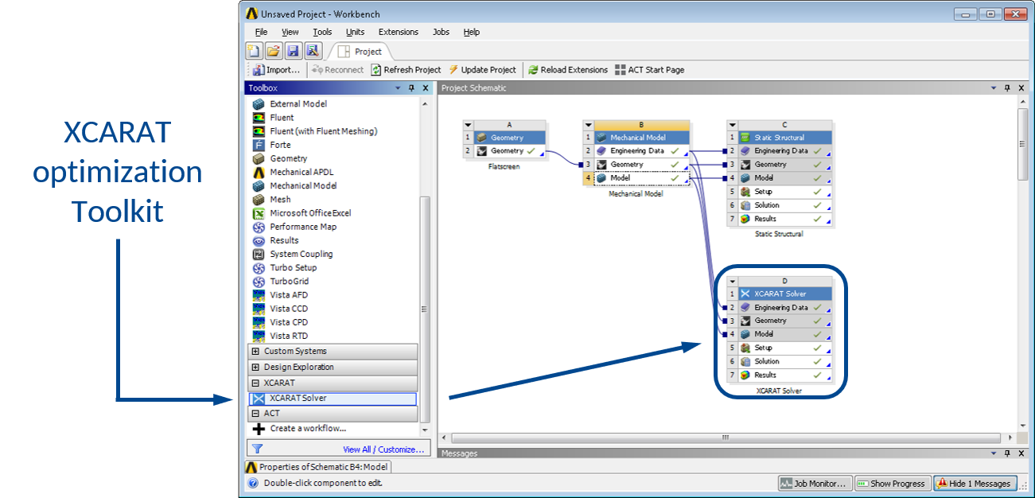Viewport: 1035px width, 498px height.
Task: Click Update Project in the toolbar
Action: point(482,70)
